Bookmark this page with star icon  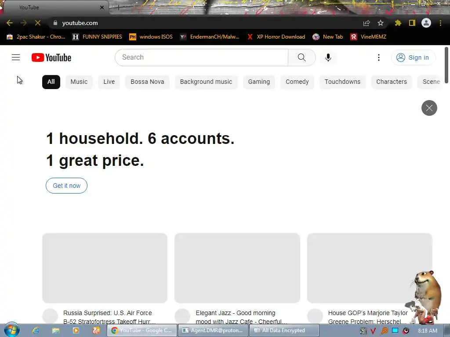(x=381, y=23)
